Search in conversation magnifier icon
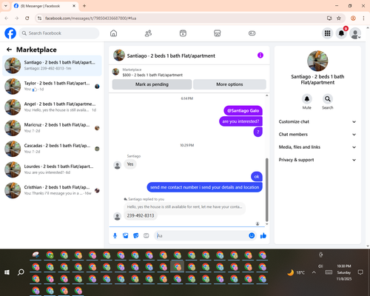The width and height of the screenshot is (370, 296). [328, 99]
